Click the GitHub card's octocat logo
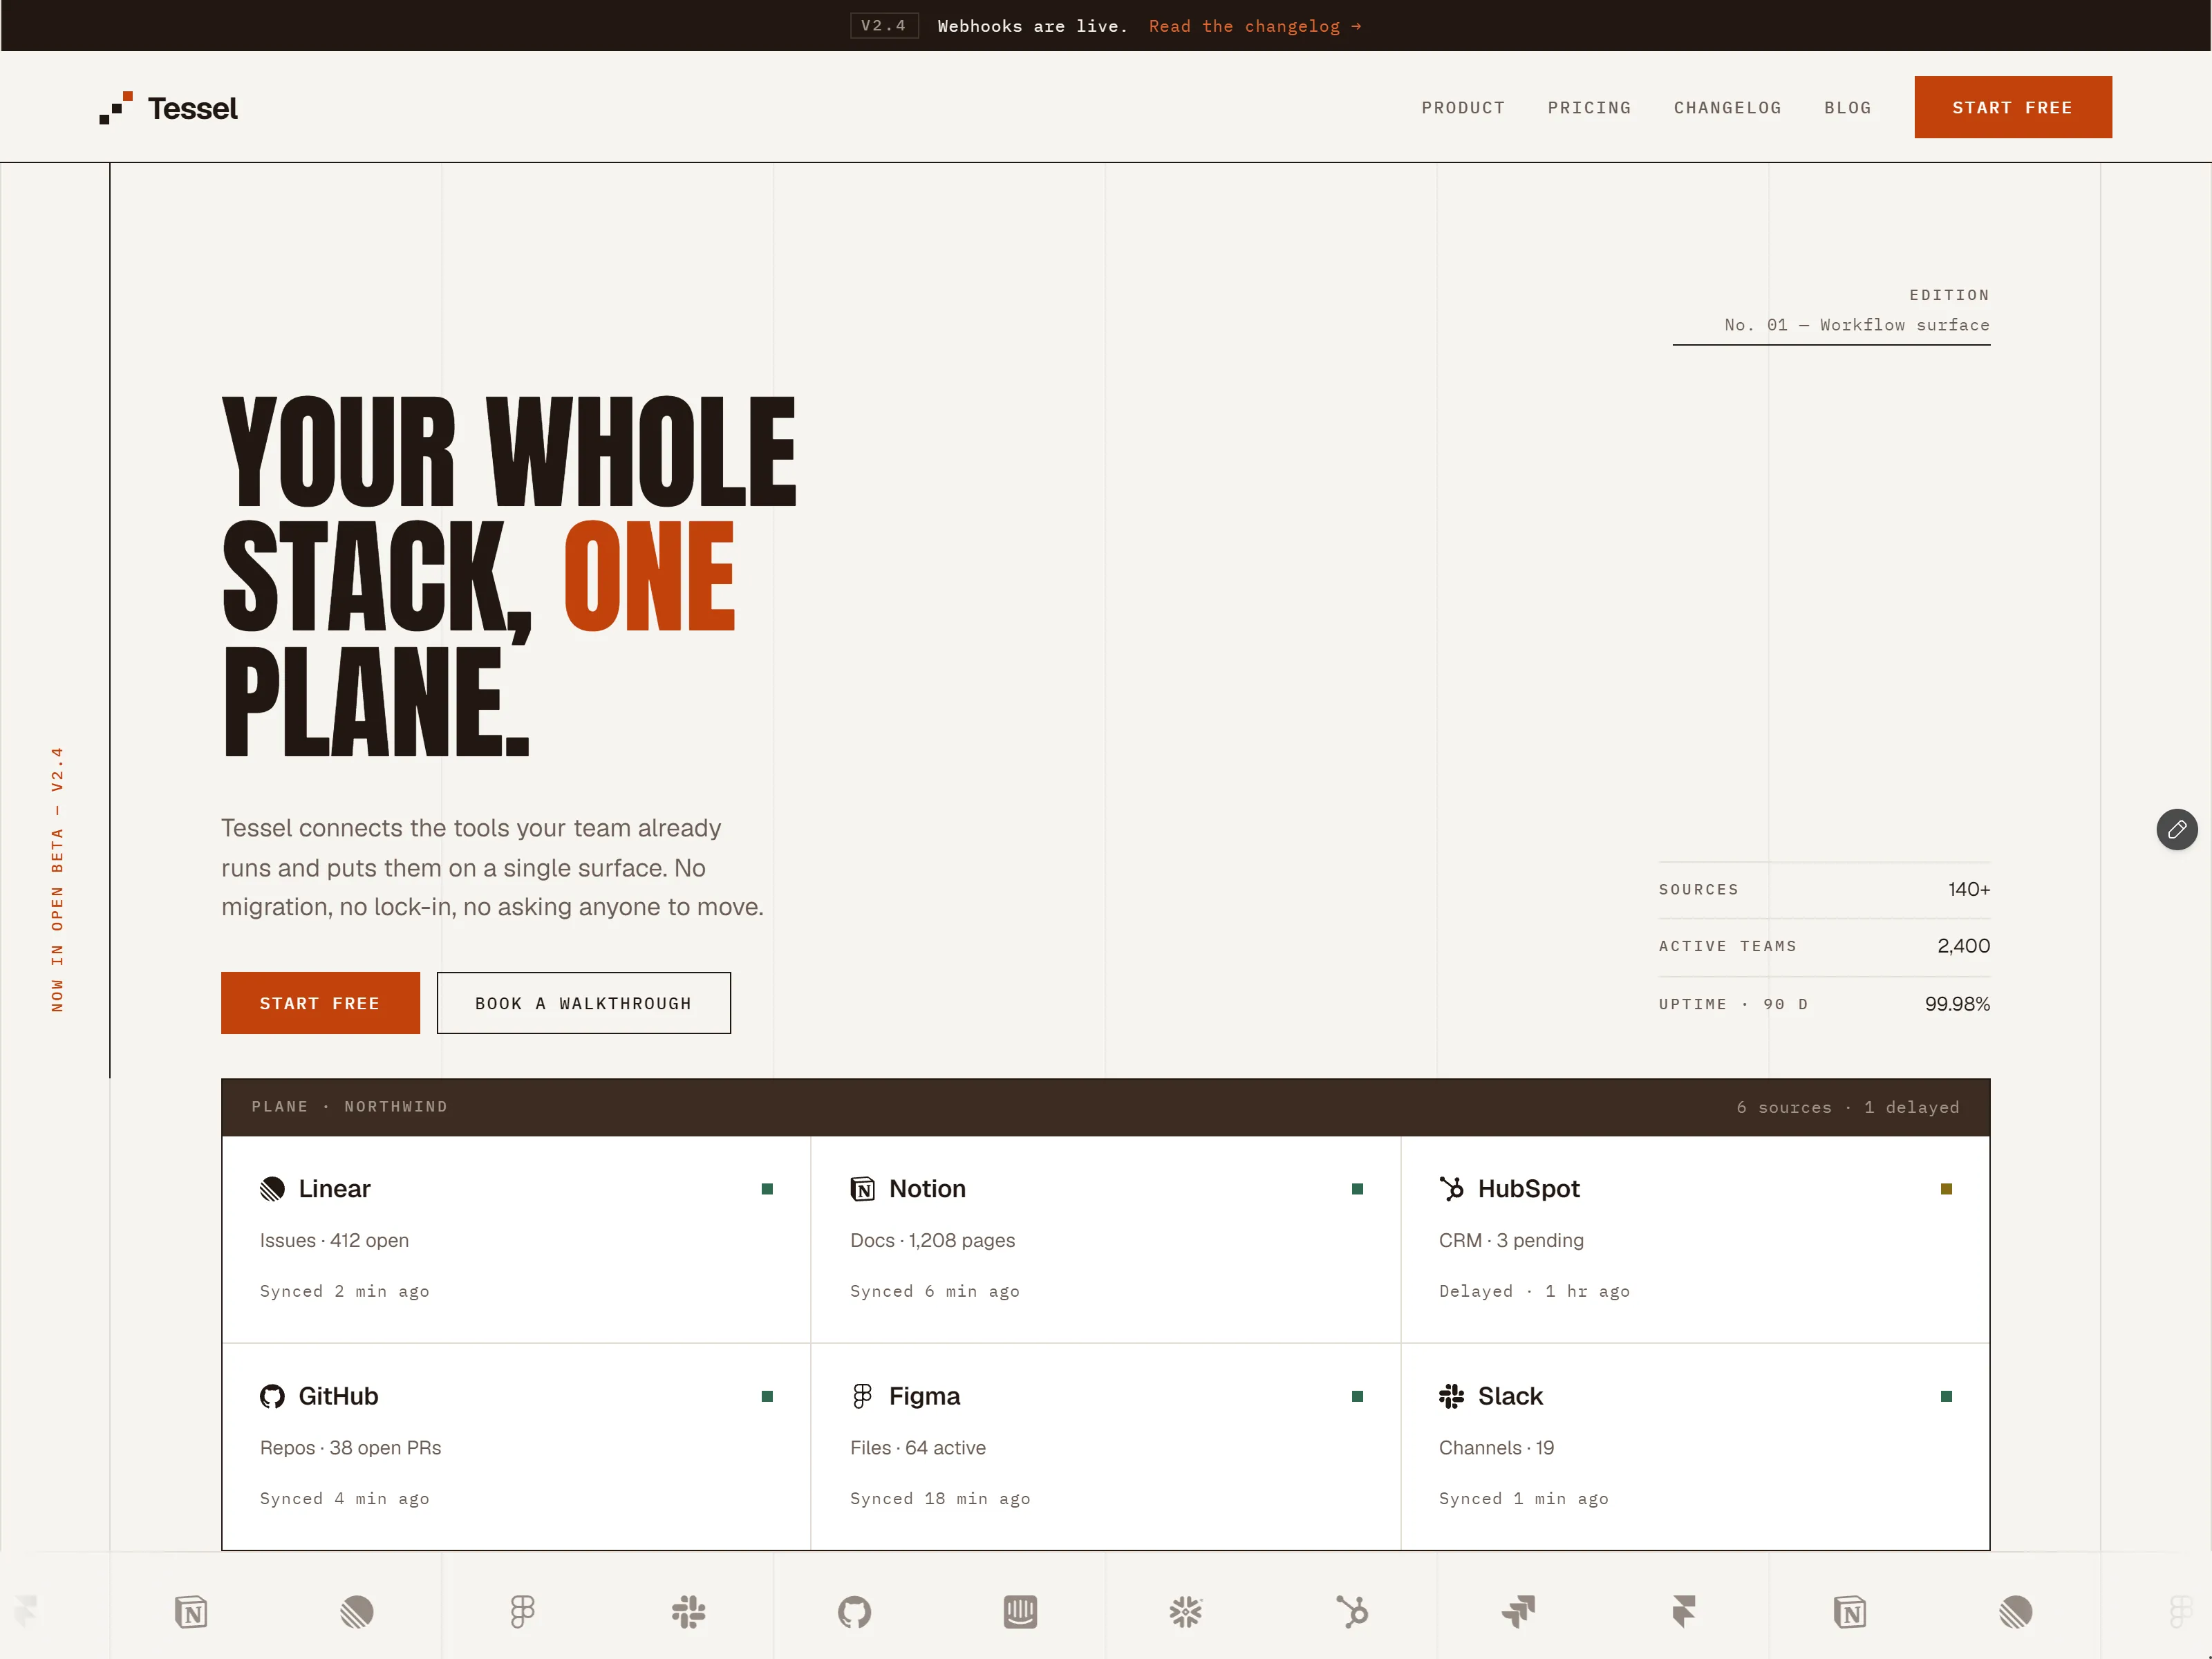Screen dimensions: 2212x1659 point(272,1396)
